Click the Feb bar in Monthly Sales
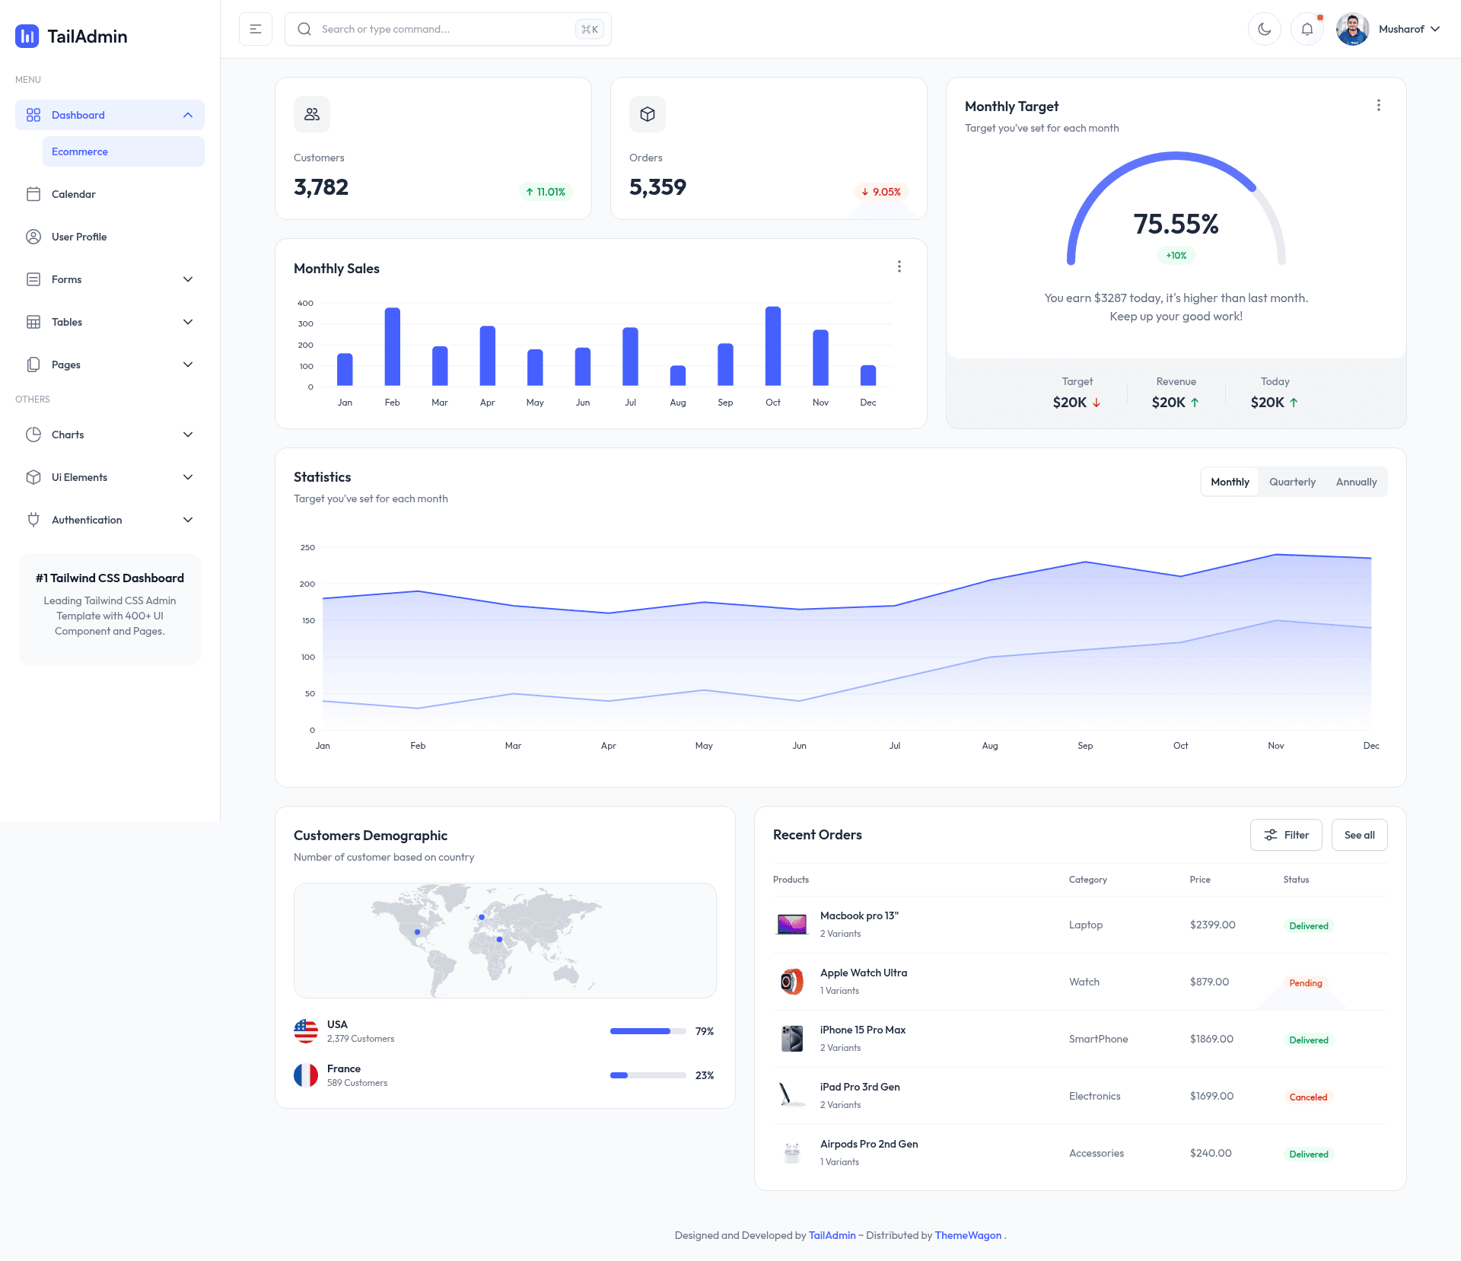 (393, 347)
